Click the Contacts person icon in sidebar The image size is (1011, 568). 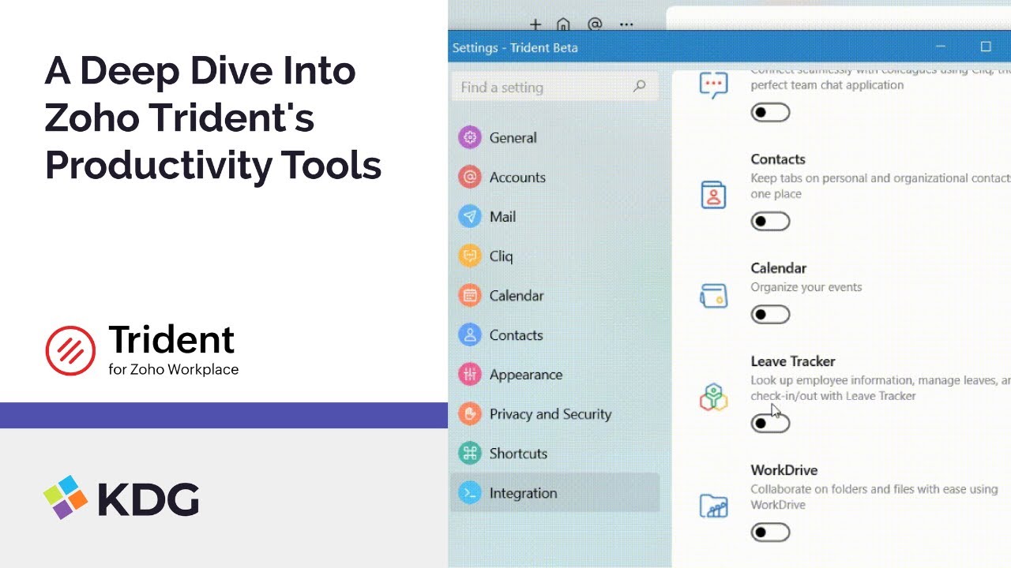[470, 334]
